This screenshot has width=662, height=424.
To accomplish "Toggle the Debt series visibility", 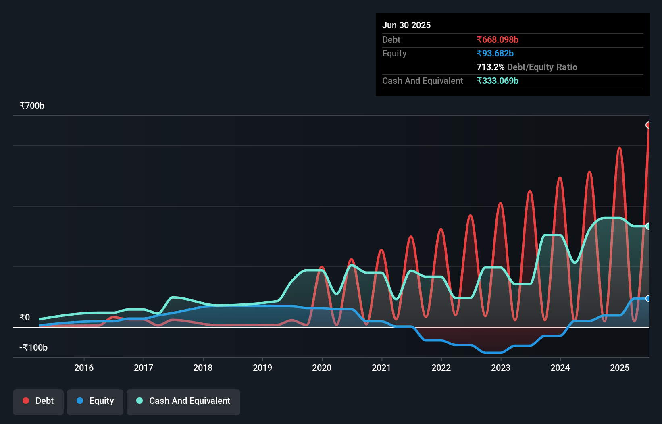I will click(x=38, y=401).
